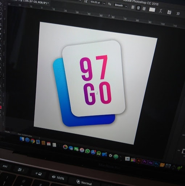Click the 154.63 pt font size field
This screenshot has height=186, width=185.
(95, 3)
